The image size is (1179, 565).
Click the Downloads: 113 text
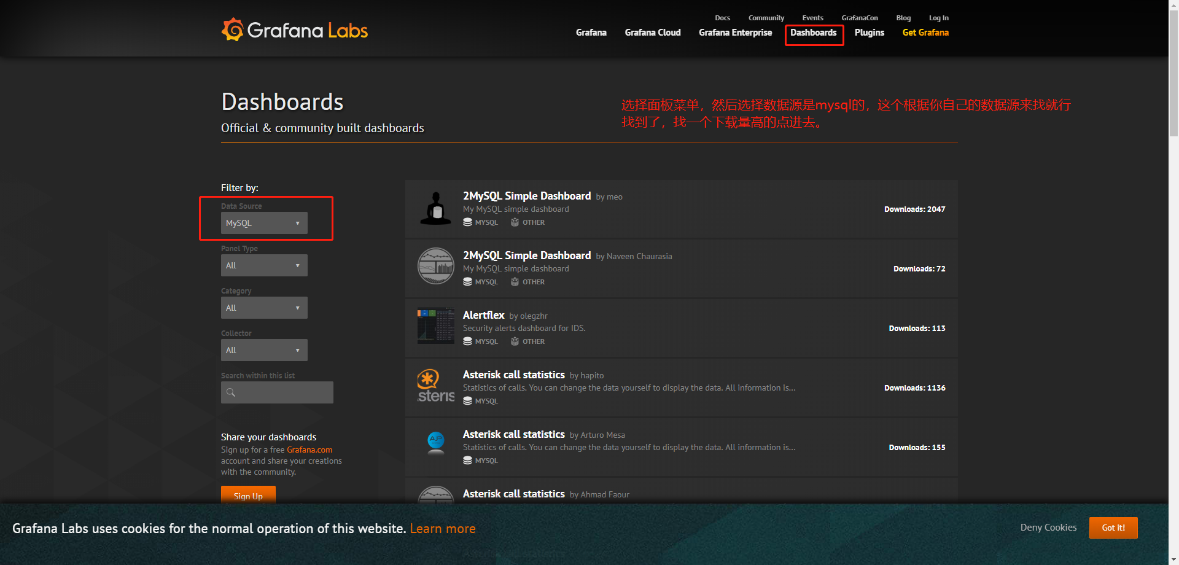coord(917,329)
